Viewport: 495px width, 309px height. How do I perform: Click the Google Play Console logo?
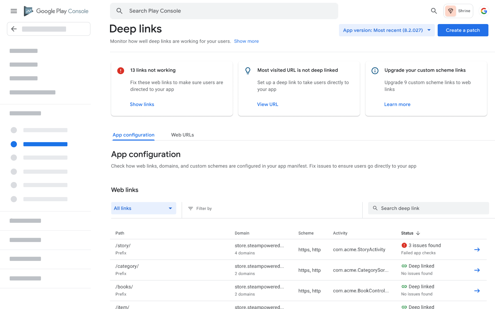pos(56,11)
